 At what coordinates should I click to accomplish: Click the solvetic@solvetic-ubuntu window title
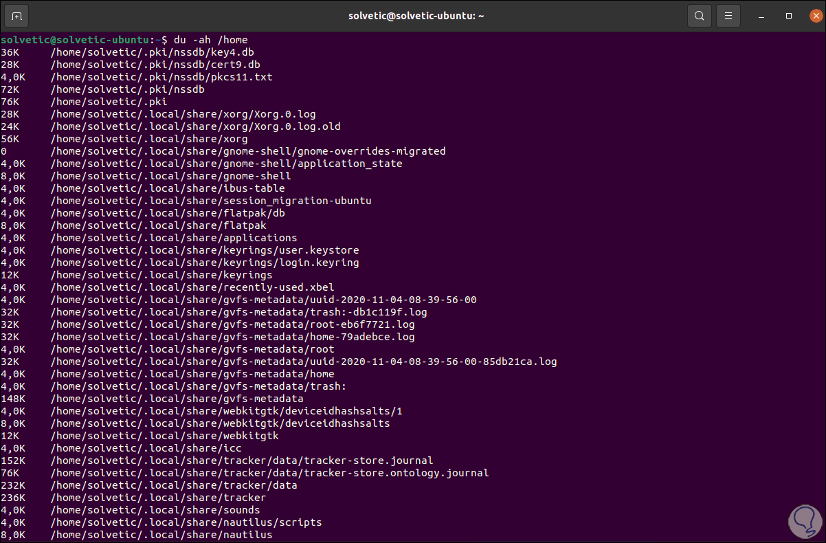[416, 15]
